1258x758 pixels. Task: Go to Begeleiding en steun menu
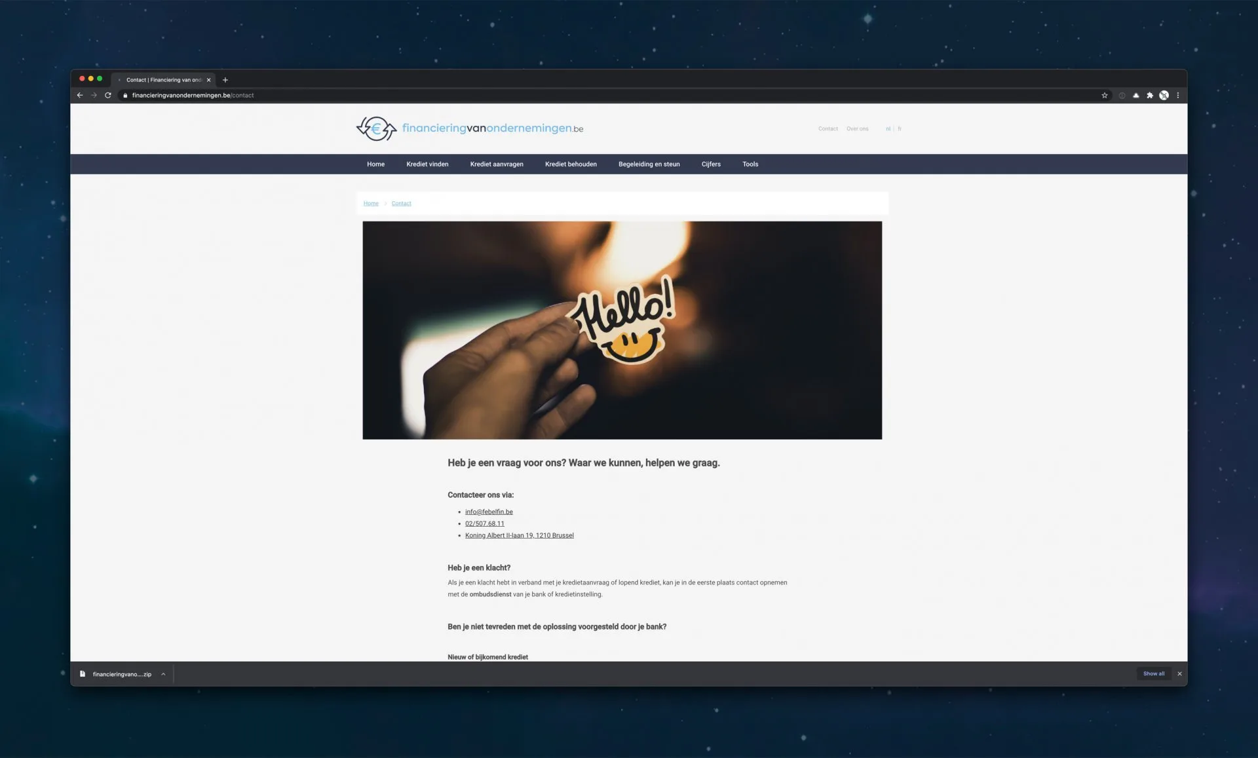coord(649,164)
